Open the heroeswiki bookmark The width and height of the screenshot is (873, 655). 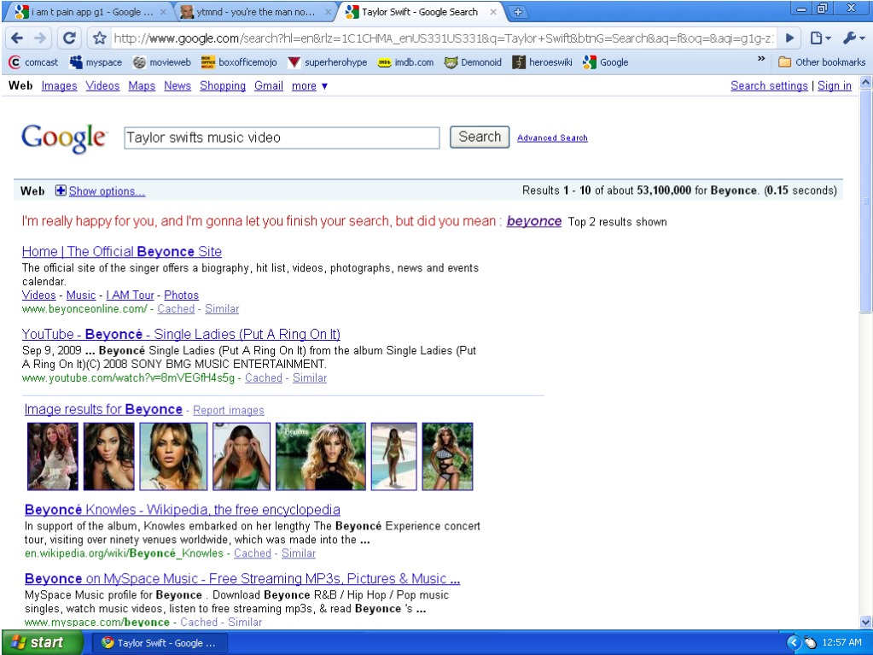click(542, 62)
